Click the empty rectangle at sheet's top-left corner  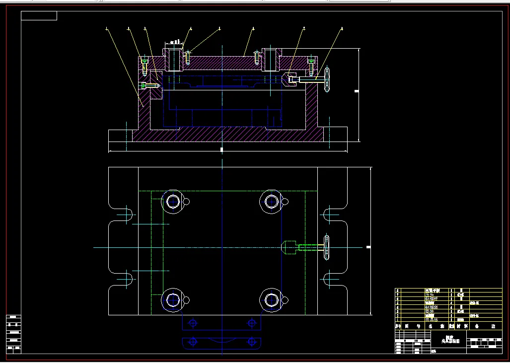click(39, 15)
